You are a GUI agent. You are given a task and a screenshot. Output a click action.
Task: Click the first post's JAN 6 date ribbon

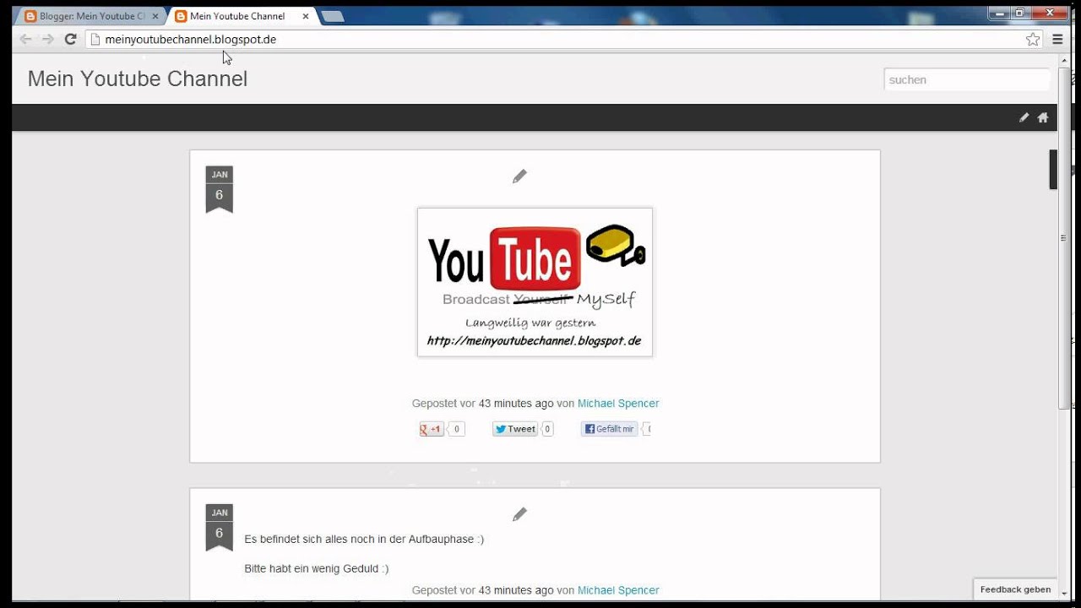pyautogui.click(x=219, y=189)
